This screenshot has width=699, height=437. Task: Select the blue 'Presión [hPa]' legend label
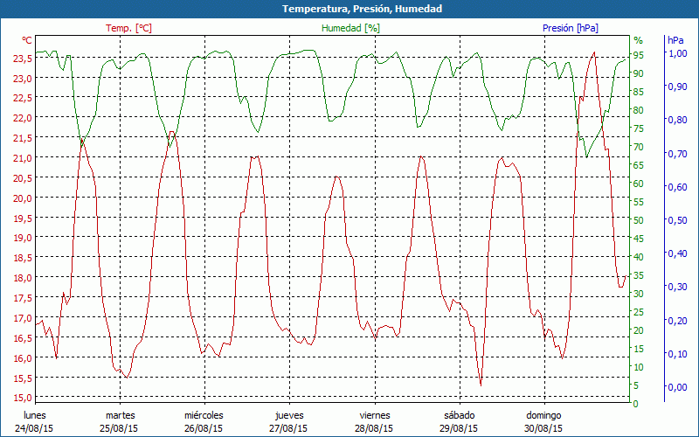(x=571, y=28)
